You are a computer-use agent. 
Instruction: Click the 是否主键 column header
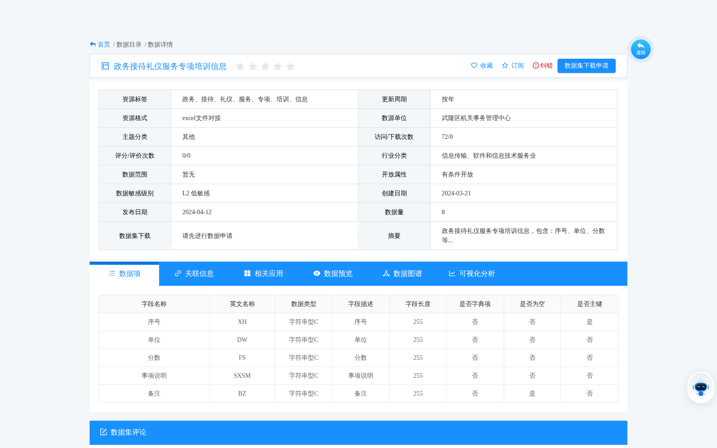click(x=590, y=304)
